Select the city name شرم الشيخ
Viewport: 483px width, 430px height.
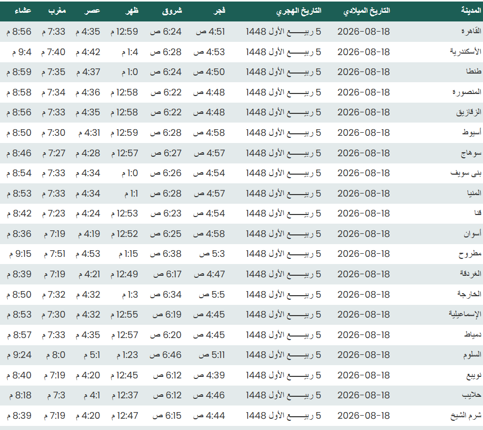click(466, 416)
